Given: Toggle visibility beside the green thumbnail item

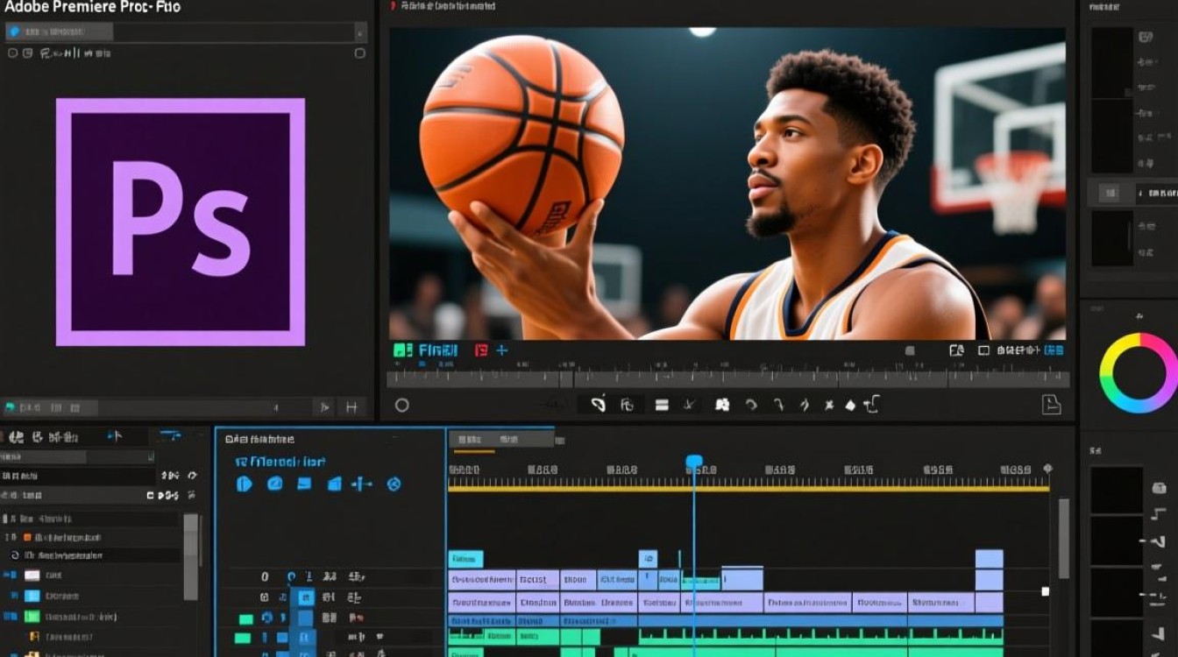Looking at the screenshot, I should click(10, 617).
